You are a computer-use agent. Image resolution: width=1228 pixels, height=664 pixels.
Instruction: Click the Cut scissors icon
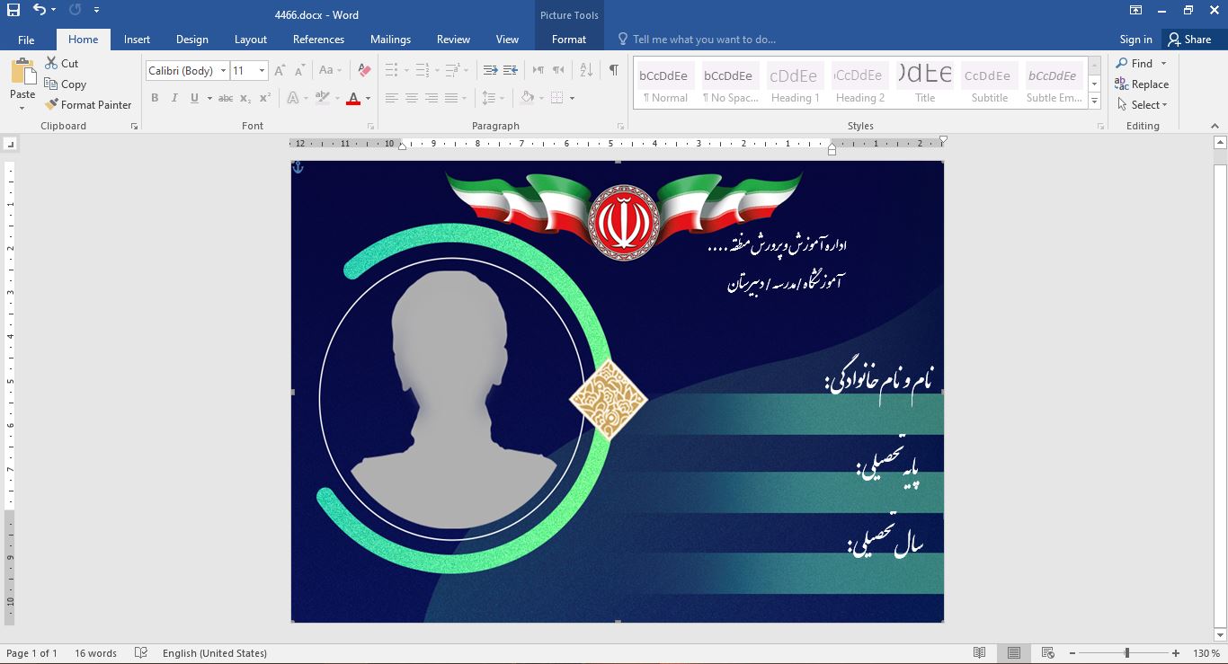tap(51, 63)
